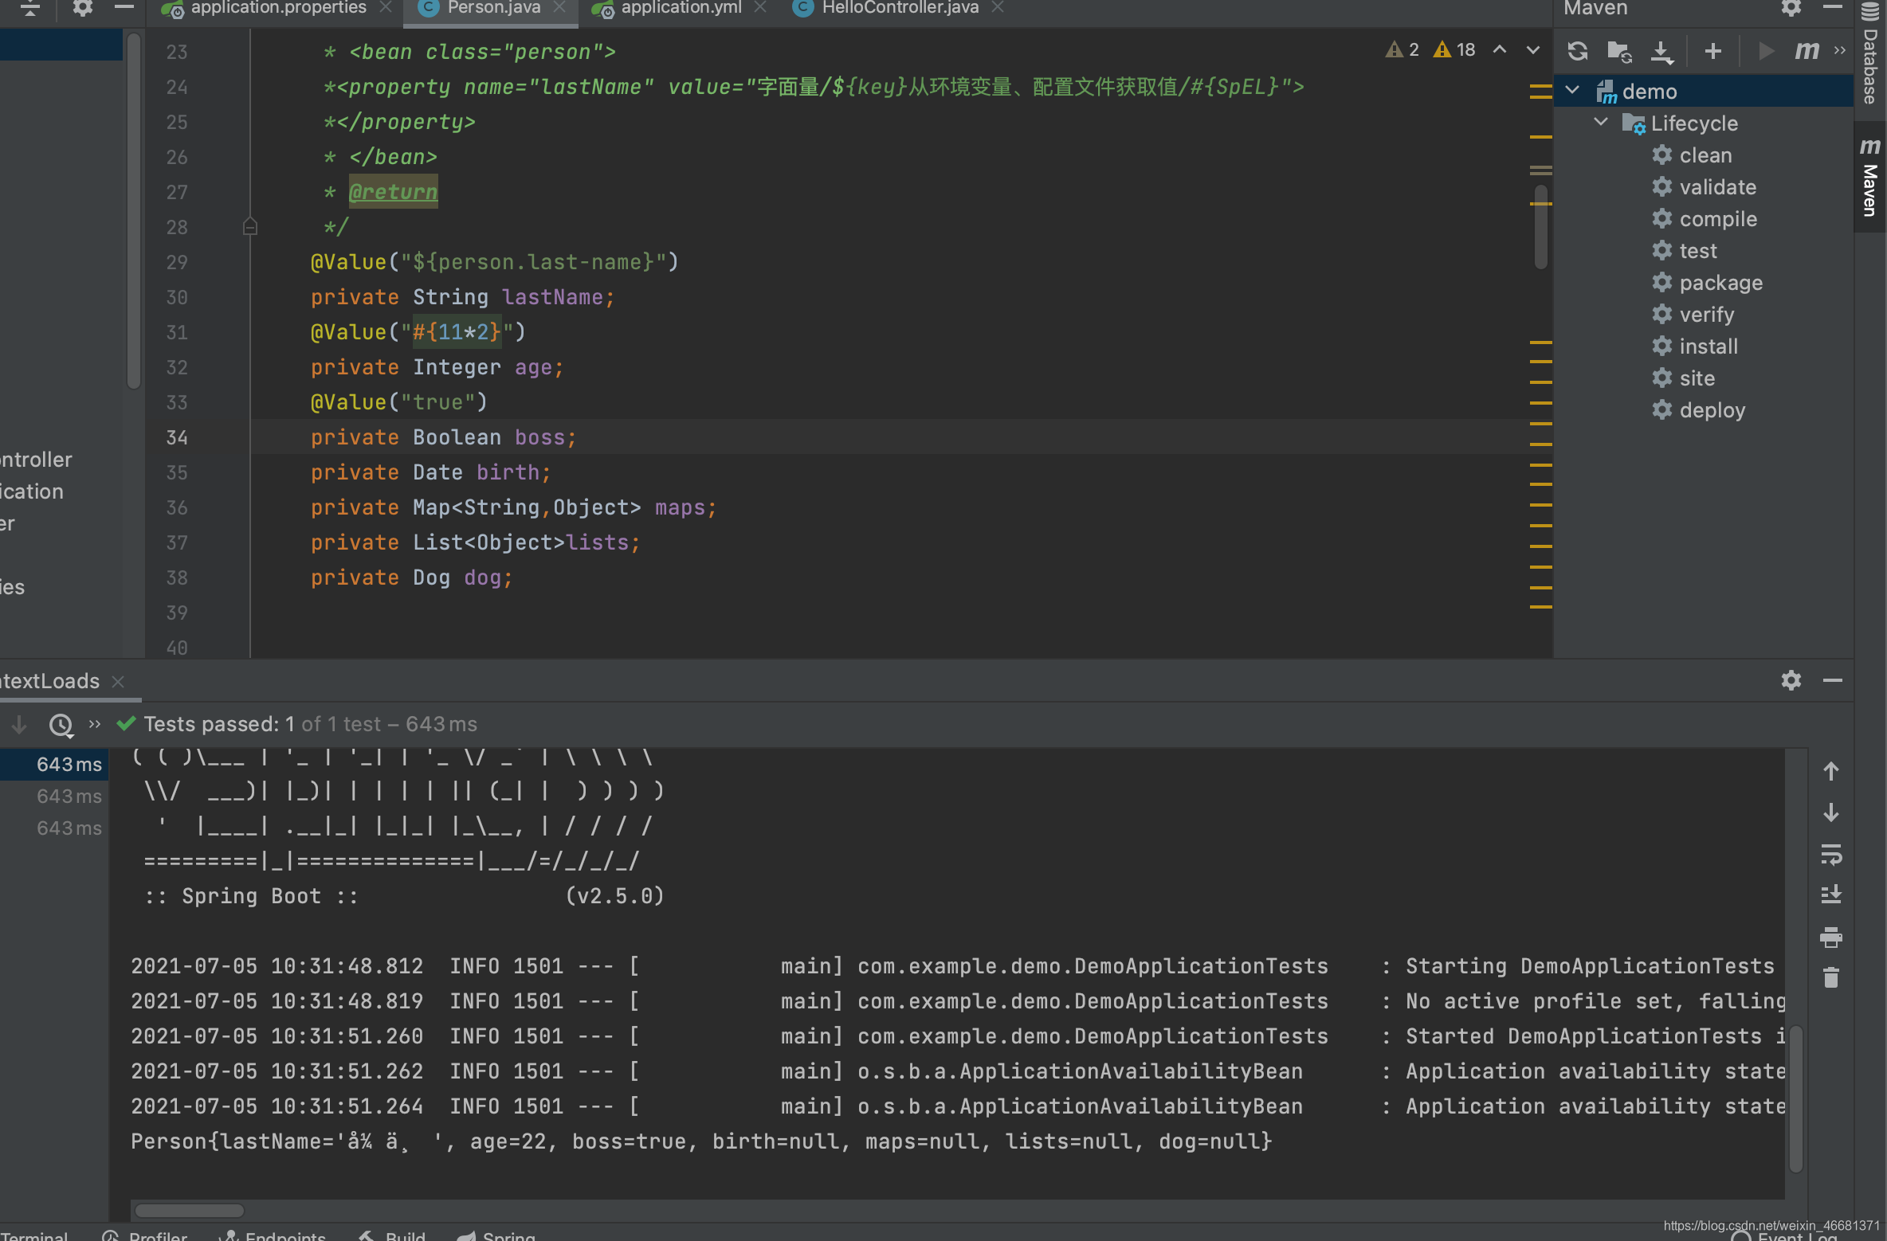The width and height of the screenshot is (1887, 1241).
Task: Click the console horizontal scrollbar thumb
Action: (x=189, y=1210)
